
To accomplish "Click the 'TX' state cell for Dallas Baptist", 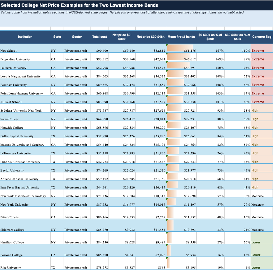I will 57,134.
